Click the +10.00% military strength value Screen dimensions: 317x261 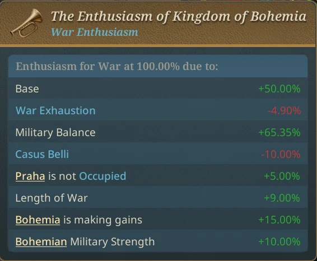[279, 242]
